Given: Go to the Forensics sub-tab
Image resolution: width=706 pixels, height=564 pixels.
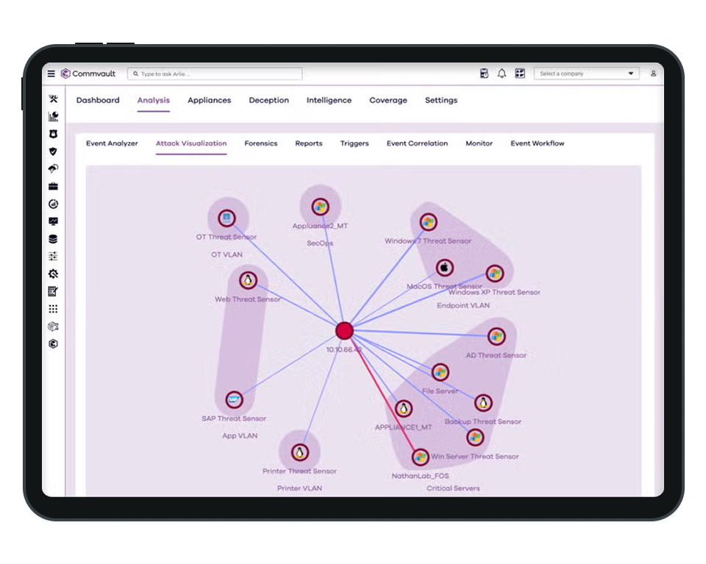Looking at the screenshot, I should coord(260,143).
